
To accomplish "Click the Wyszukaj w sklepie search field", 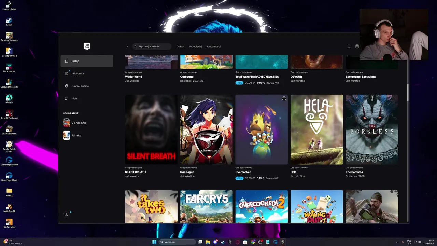I will (152, 46).
